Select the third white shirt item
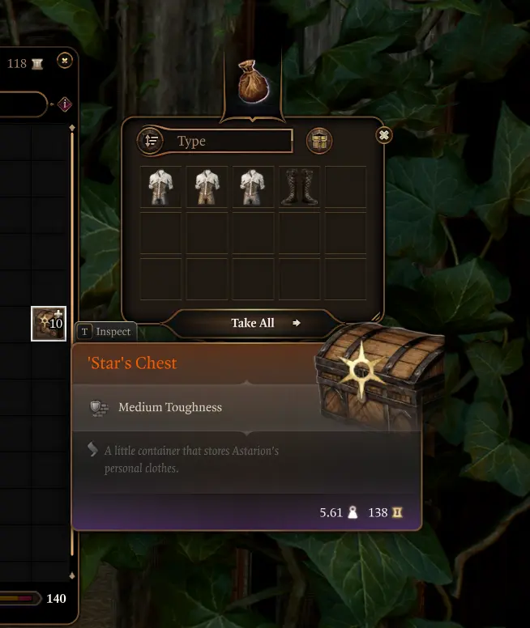This screenshot has height=628, width=530. click(x=253, y=187)
